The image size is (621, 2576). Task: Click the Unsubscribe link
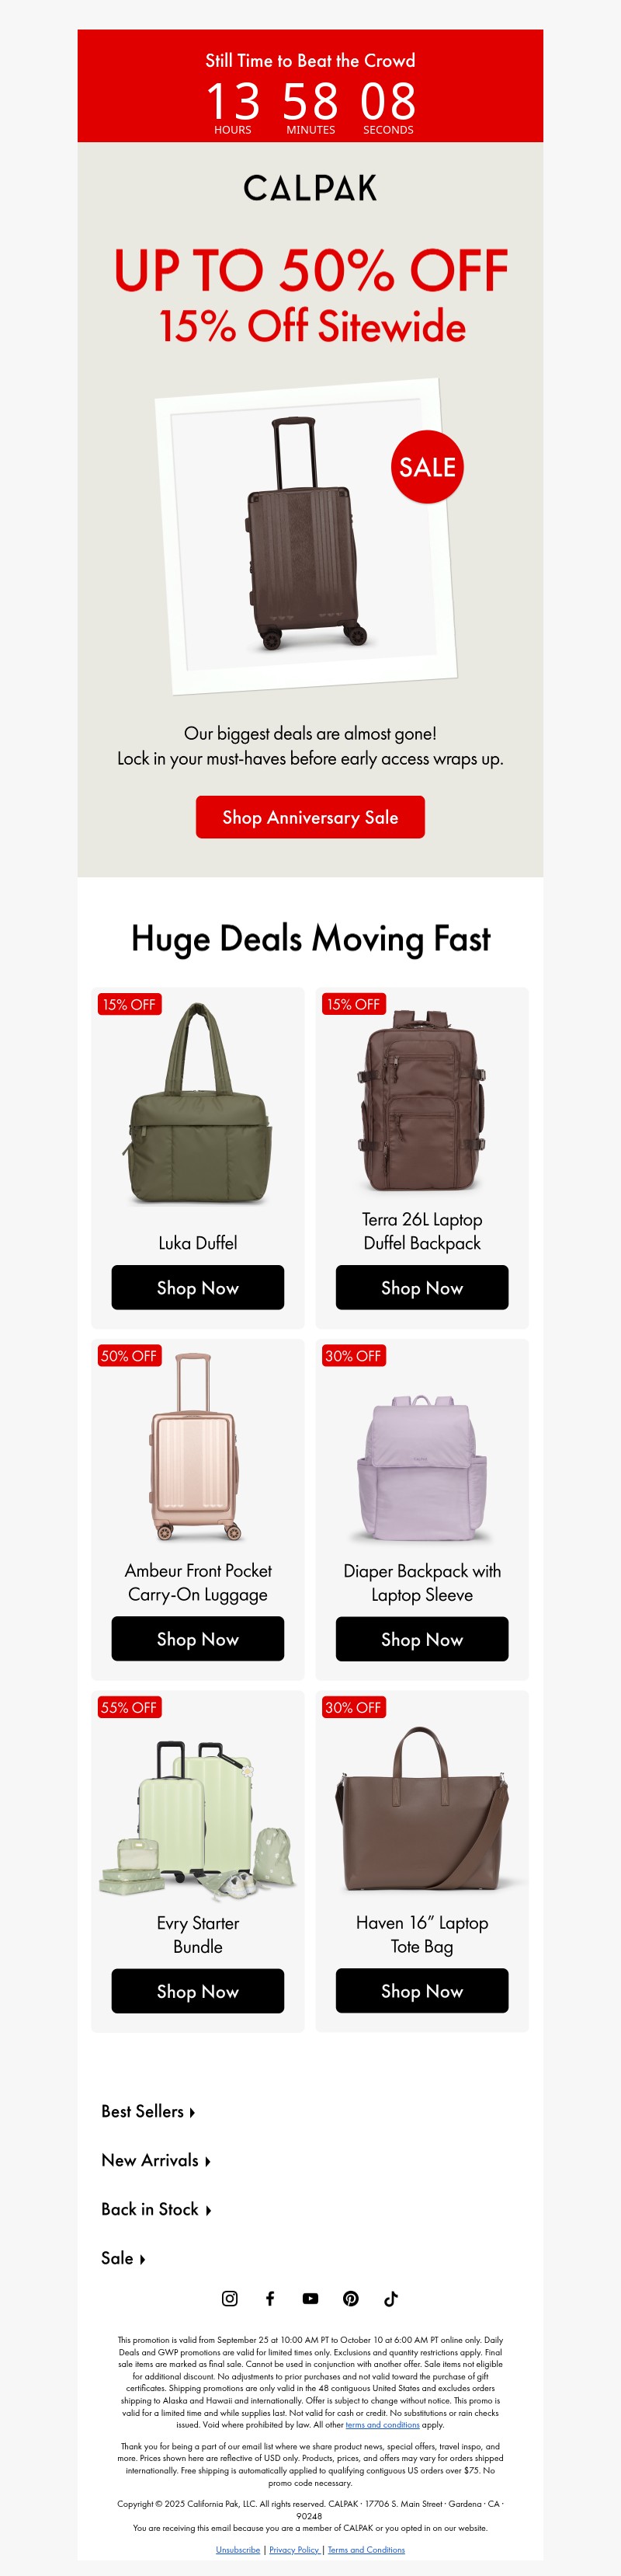[238, 2550]
